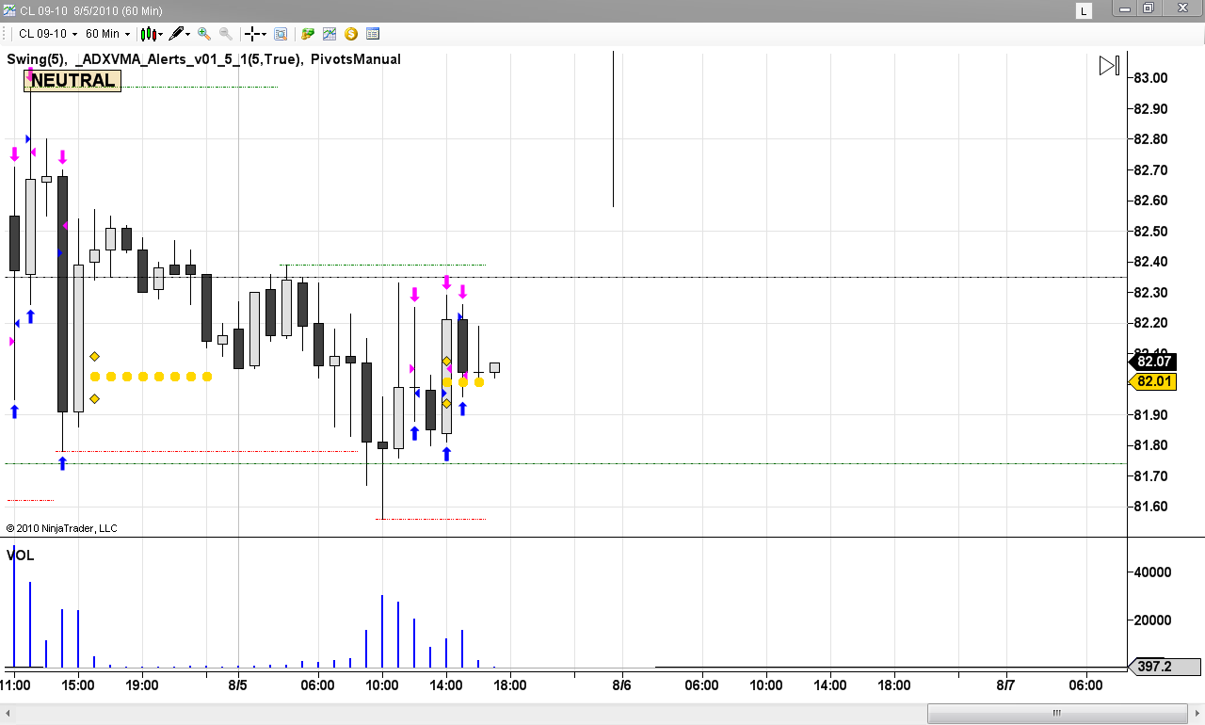Click the 40000 volume axis label

pos(1152,572)
